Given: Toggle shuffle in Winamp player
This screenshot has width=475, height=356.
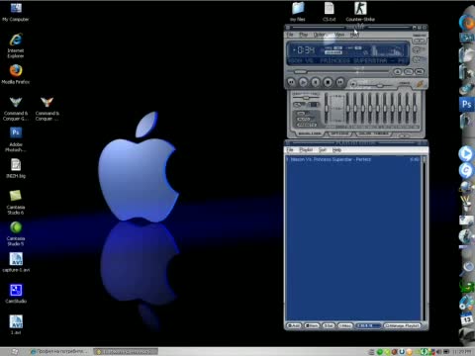Looking at the screenshot, I should tap(409, 71).
